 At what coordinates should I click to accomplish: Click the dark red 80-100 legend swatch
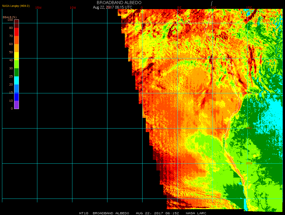(17, 24)
